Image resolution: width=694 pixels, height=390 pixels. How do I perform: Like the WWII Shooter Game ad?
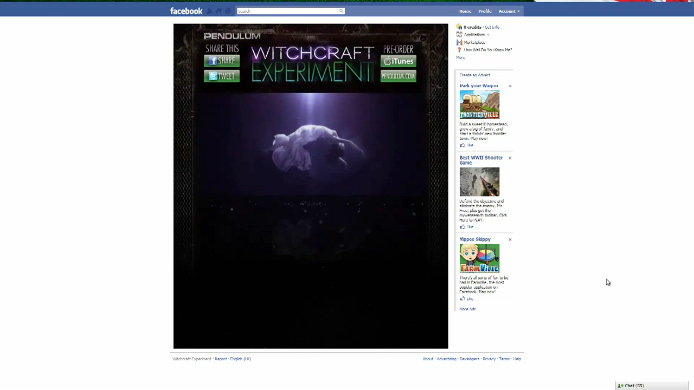coord(467,227)
